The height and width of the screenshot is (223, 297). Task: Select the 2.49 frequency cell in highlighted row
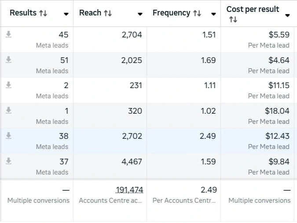coord(208,136)
